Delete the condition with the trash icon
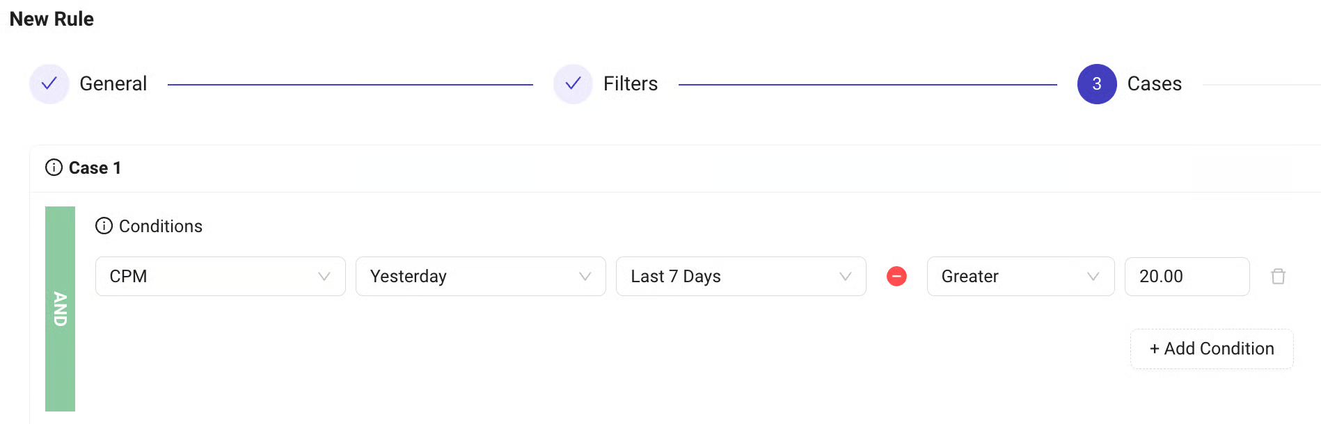The width and height of the screenshot is (1321, 424). [1278, 277]
